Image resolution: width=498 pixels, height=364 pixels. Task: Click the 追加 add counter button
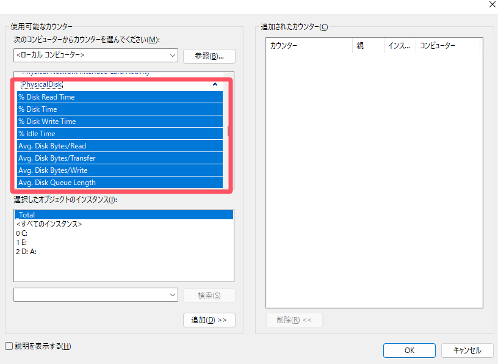point(209,319)
